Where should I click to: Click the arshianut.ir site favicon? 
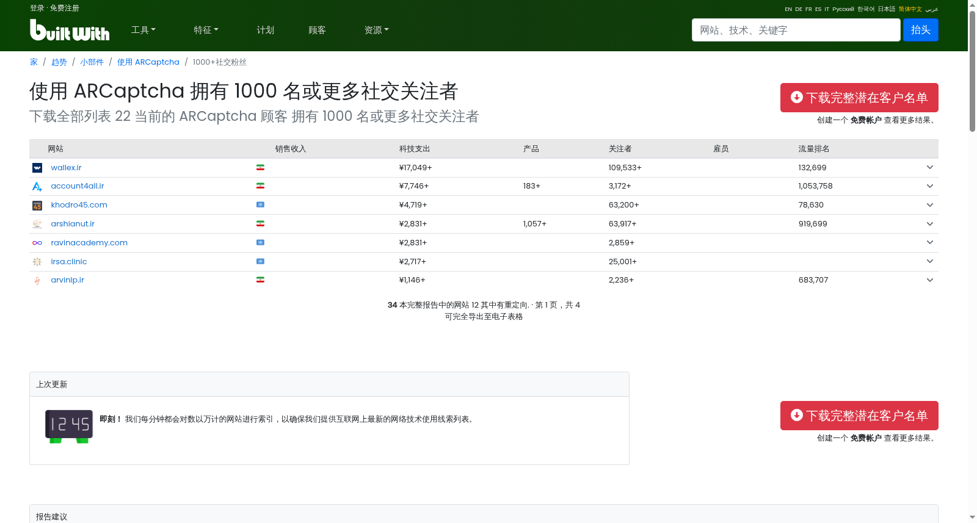click(x=37, y=224)
